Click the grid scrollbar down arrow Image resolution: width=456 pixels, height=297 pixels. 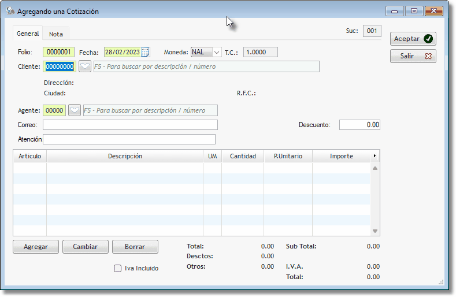(375, 231)
